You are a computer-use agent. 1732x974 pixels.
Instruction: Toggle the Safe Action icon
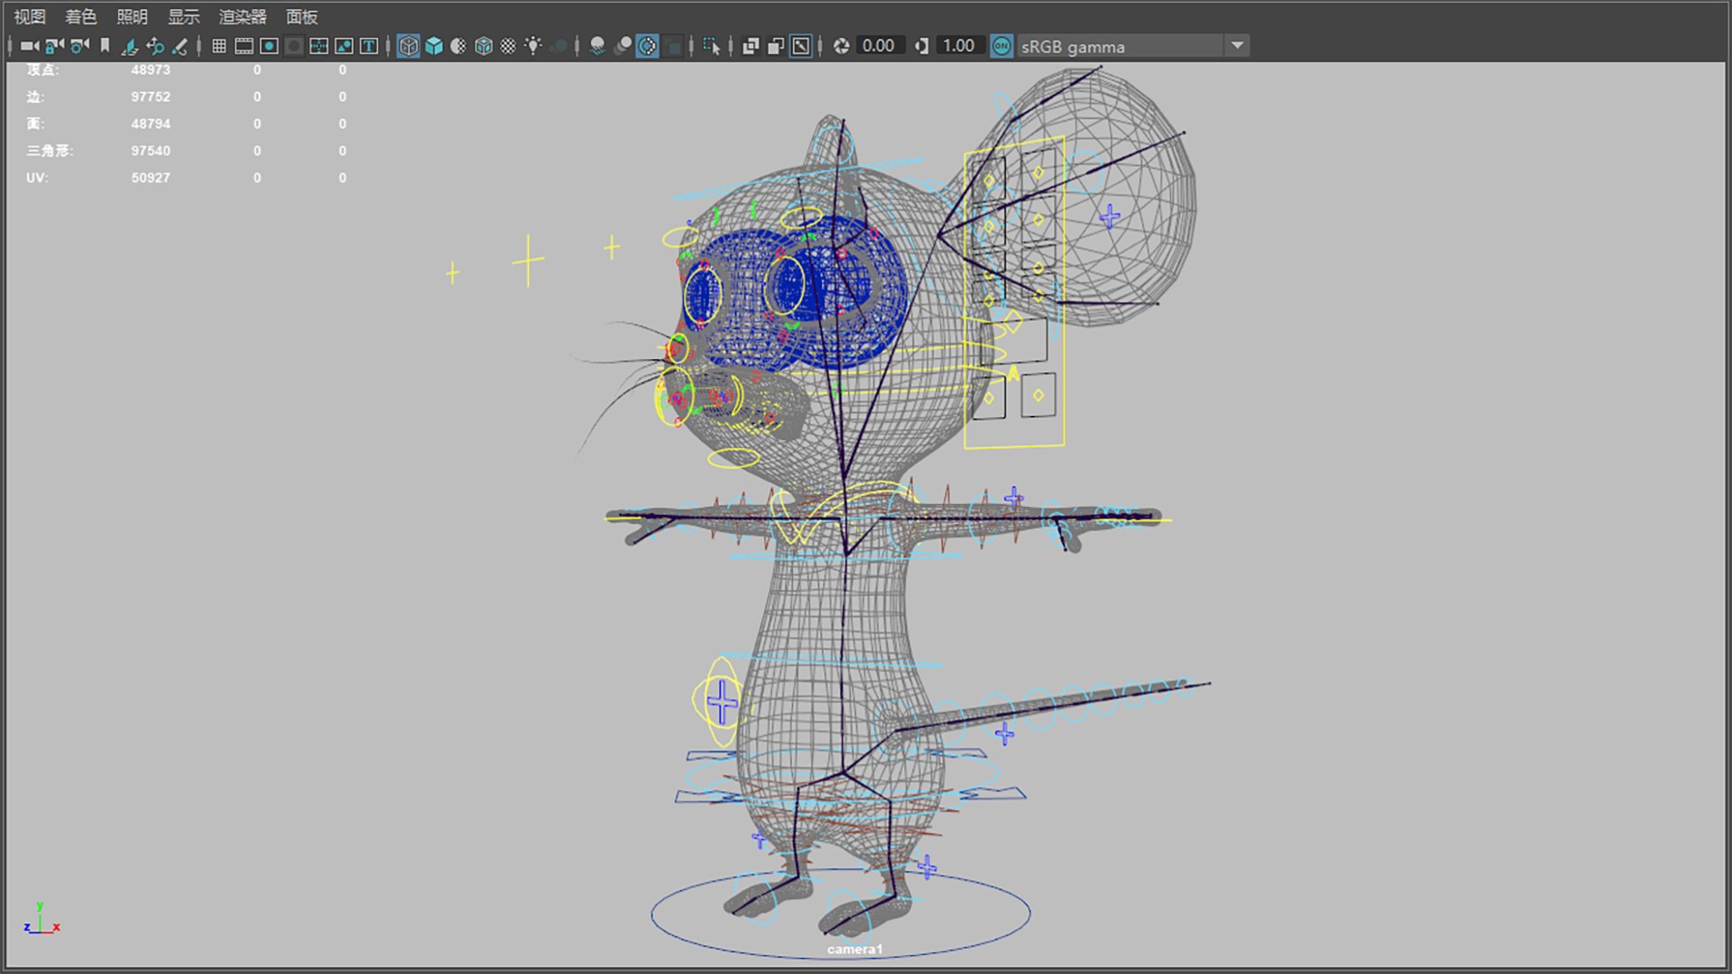(x=344, y=46)
